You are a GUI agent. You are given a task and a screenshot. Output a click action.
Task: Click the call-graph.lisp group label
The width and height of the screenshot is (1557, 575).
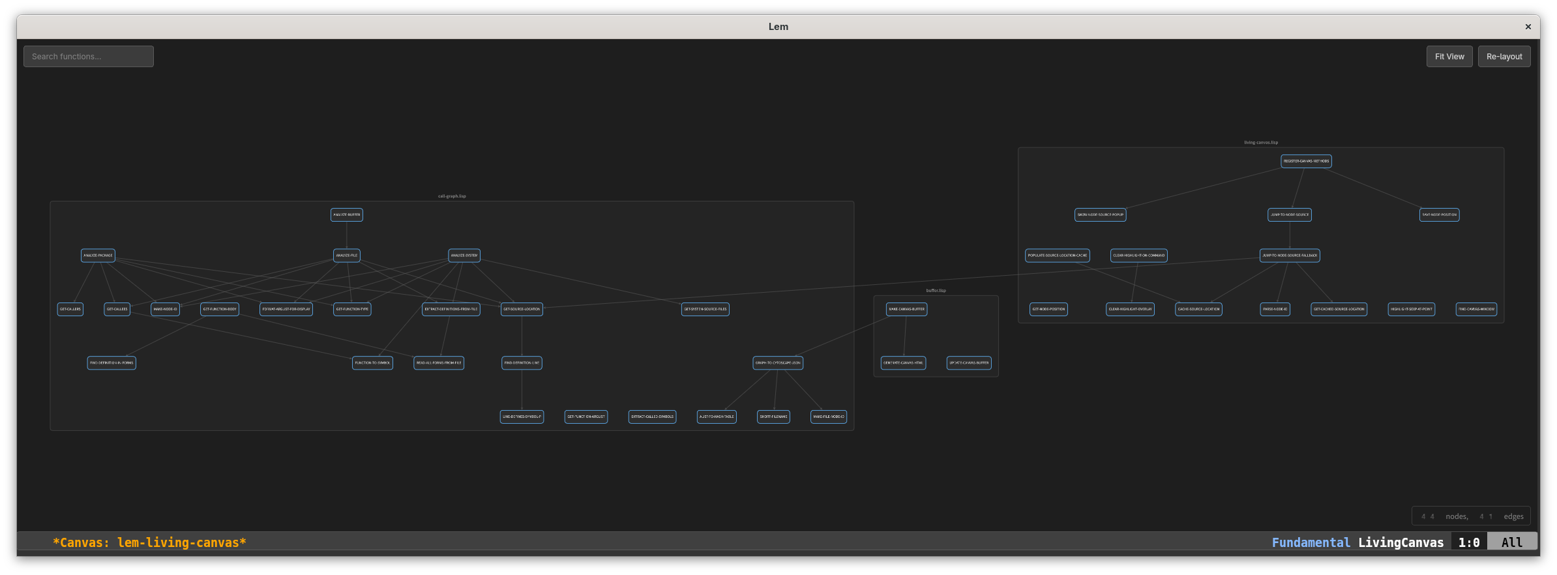pyautogui.click(x=452, y=196)
